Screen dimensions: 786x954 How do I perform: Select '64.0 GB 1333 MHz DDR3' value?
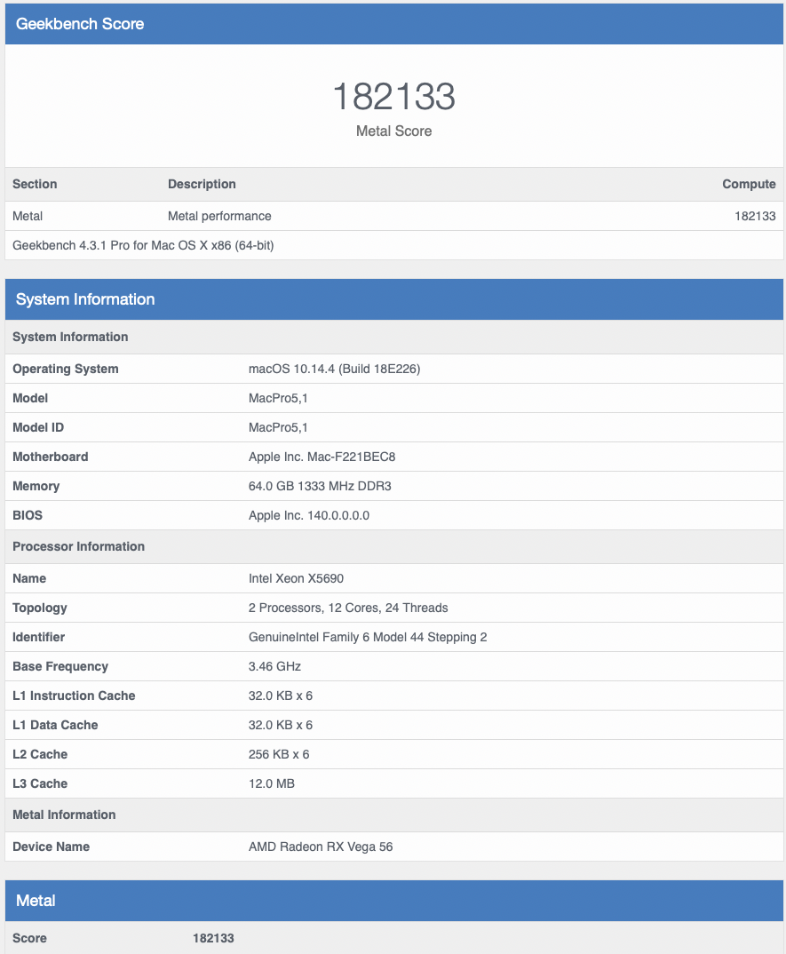(x=320, y=486)
